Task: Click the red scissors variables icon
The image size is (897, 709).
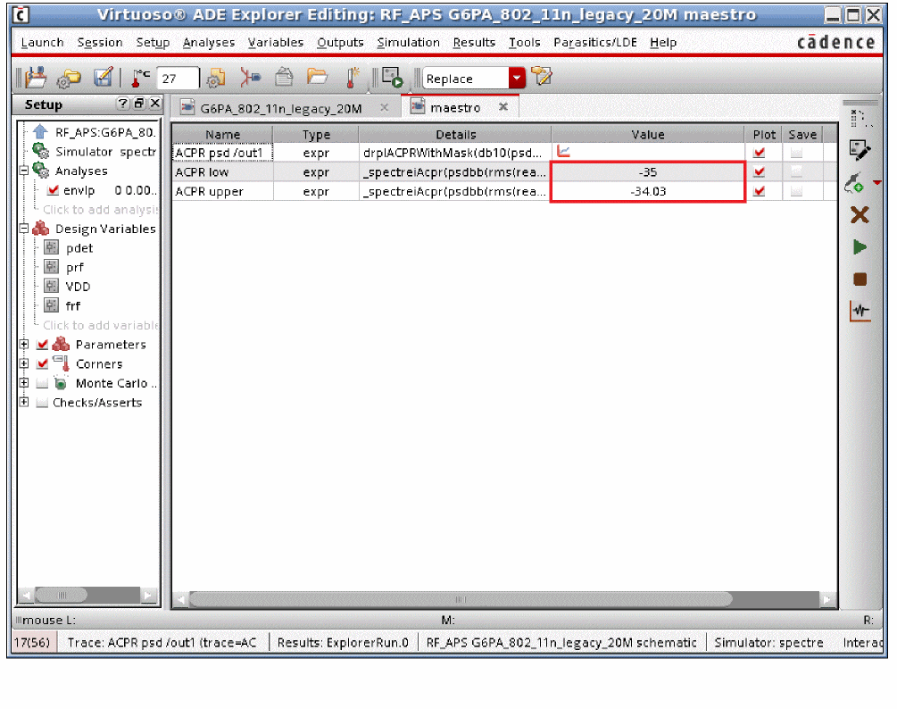Action: coord(249,78)
